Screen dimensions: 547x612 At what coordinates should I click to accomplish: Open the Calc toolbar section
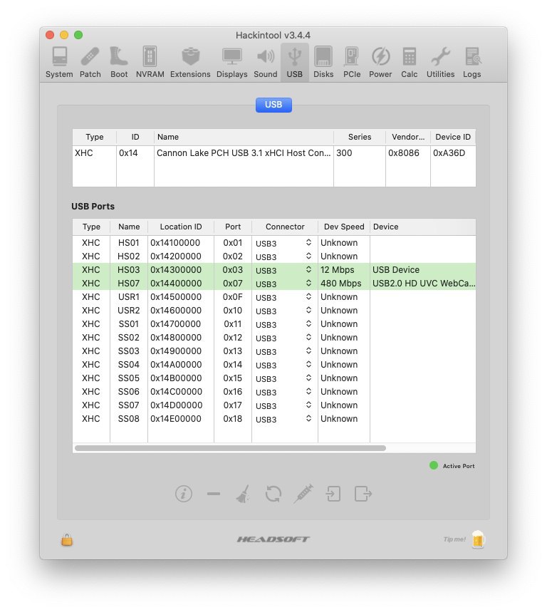(x=410, y=63)
